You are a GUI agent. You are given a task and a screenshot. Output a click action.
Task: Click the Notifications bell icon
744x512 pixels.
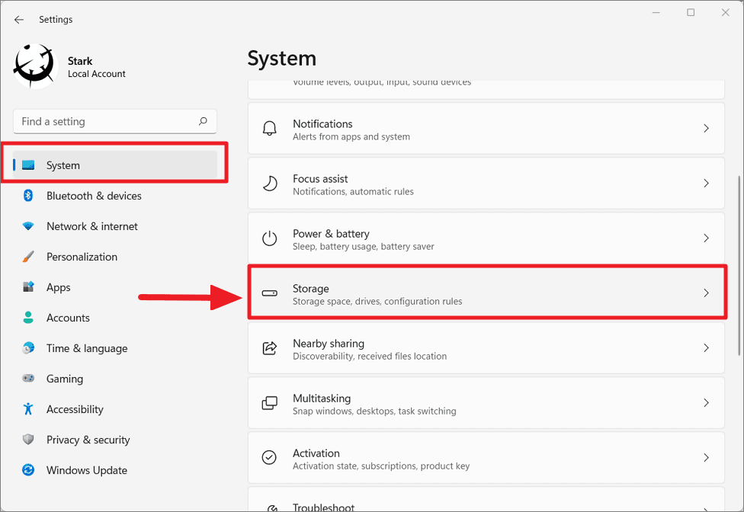[x=270, y=129]
